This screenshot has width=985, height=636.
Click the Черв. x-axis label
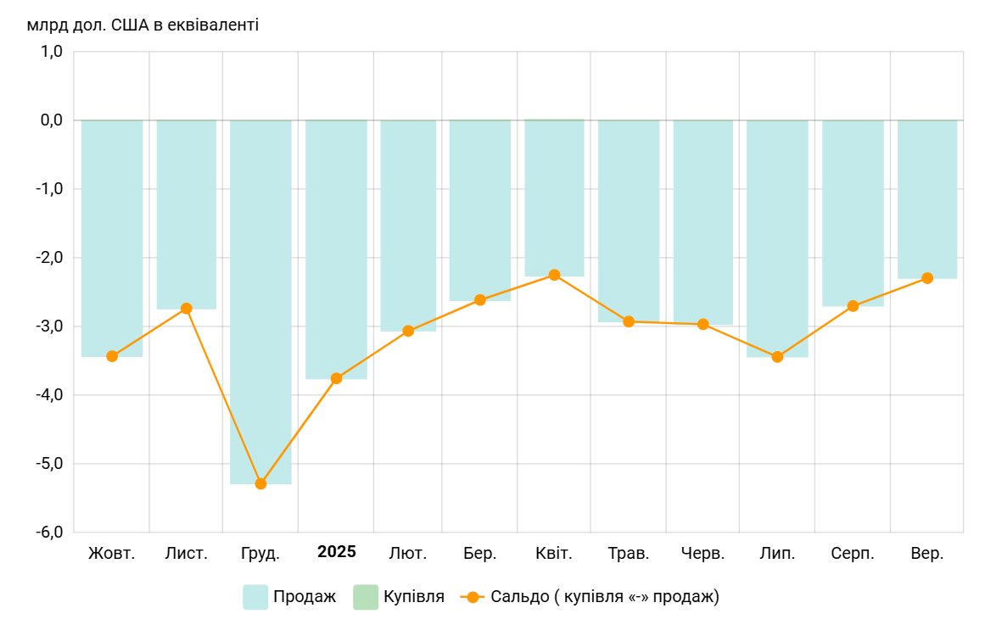pyautogui.click(x=702, y=554)
